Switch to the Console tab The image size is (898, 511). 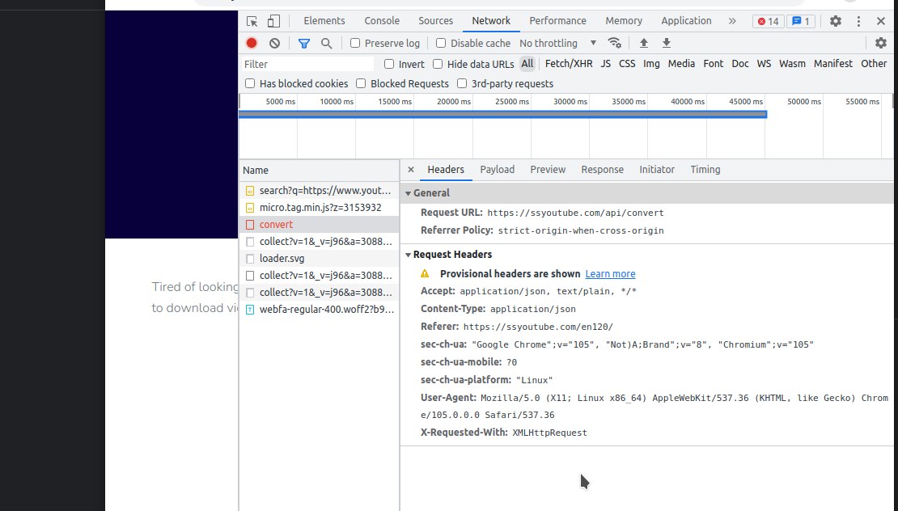(x=382, y=20)
